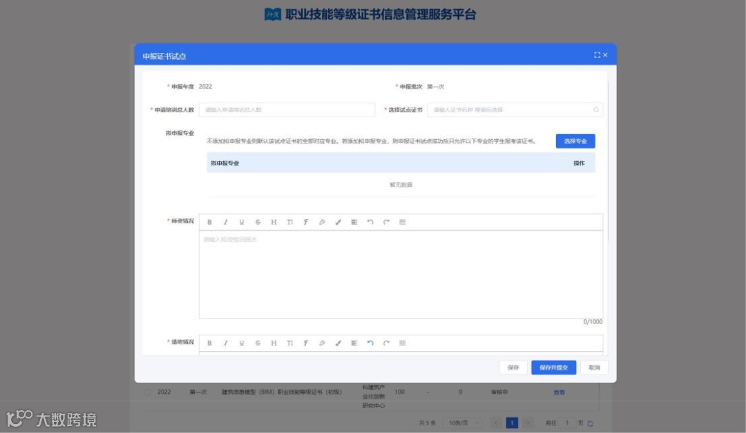Insert table in 师资情况 editor toolbar

tap(403, 222)
